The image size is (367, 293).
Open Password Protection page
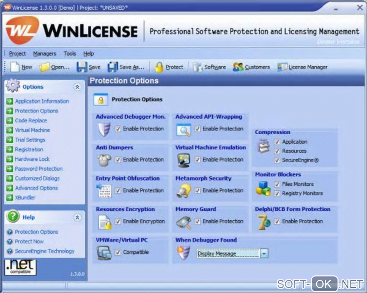(39, 168)
